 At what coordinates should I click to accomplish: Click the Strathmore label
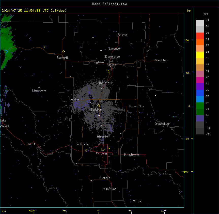131,155
